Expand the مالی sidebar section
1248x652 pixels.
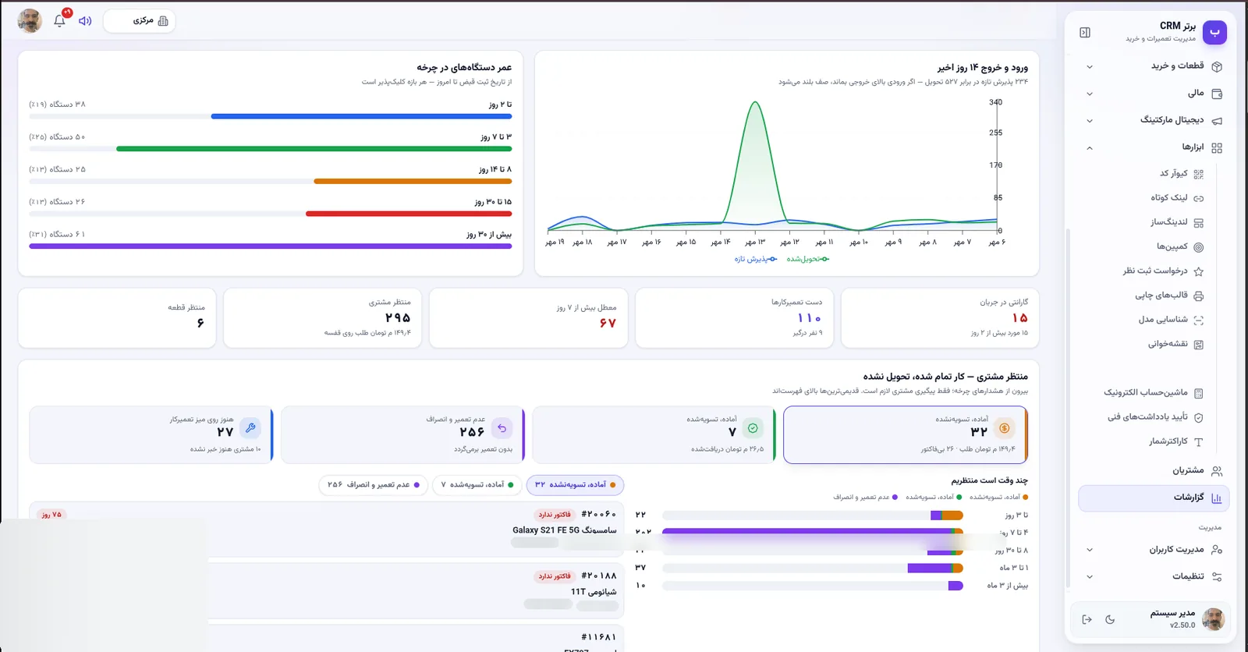coord(1154,94)
